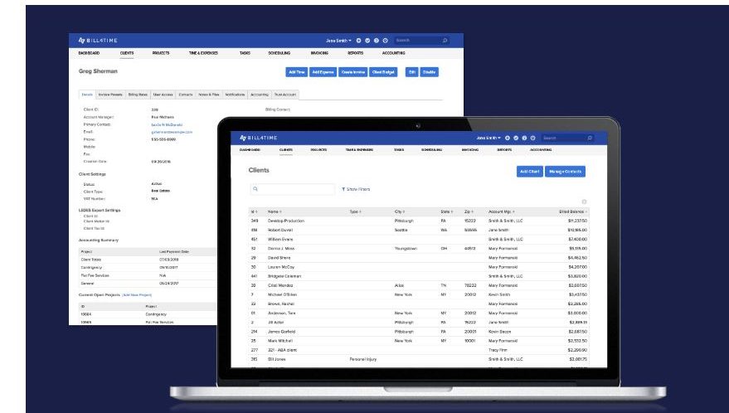Click the clock timer icon in laptop header

(x=532, y=138)
